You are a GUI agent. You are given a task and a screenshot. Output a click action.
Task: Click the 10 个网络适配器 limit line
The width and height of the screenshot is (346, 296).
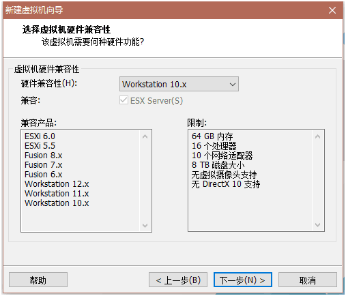[x=222, y=156]
